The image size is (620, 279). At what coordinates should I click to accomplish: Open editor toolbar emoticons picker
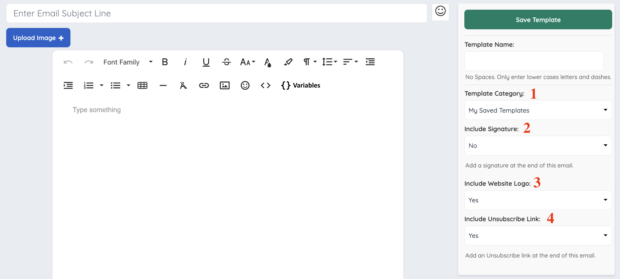tap(245, 85)
